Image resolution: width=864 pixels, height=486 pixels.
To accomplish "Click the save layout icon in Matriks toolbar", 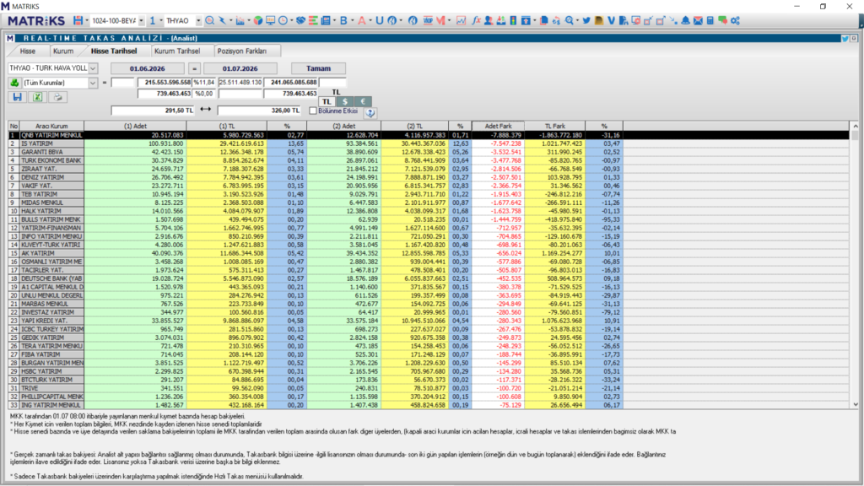I will [78, 20].
